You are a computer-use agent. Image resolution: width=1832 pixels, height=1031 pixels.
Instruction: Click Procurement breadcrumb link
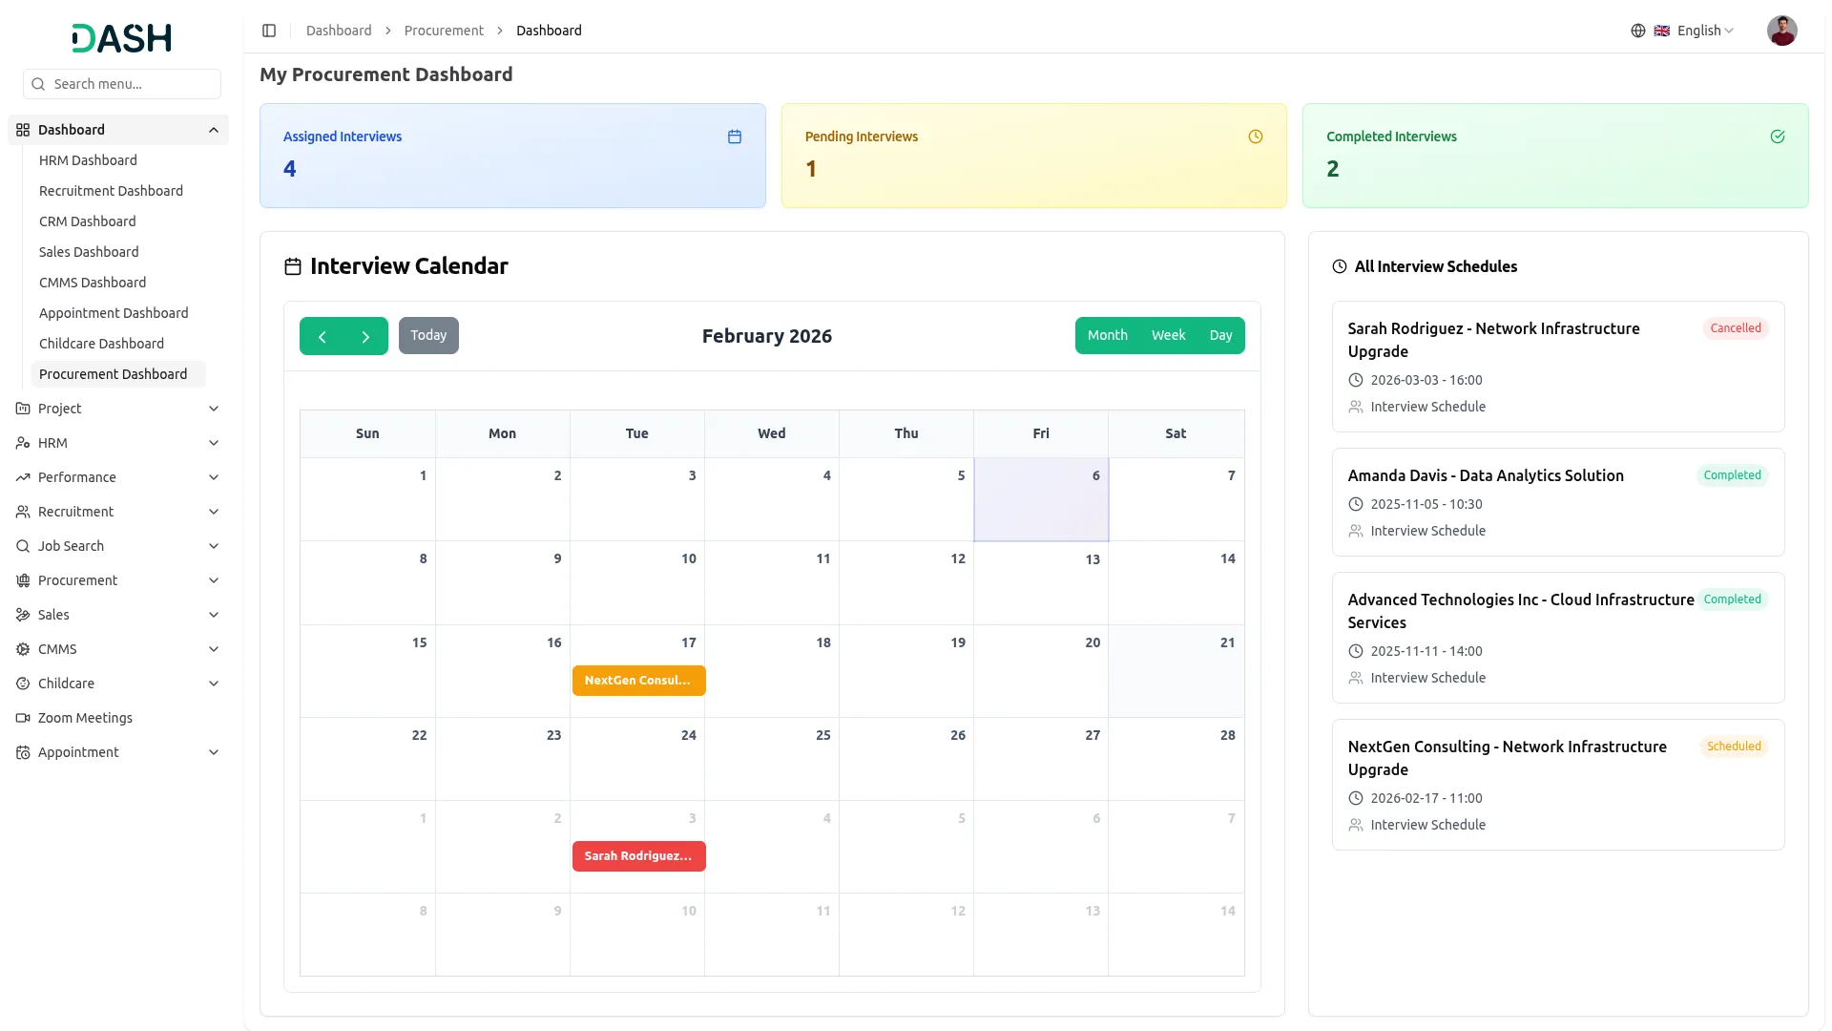point(444,31)
